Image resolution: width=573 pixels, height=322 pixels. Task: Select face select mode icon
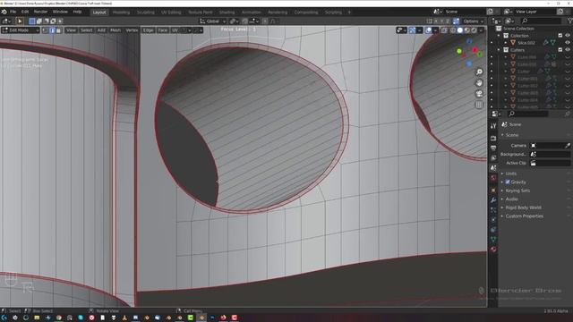(x=58, y=30)
